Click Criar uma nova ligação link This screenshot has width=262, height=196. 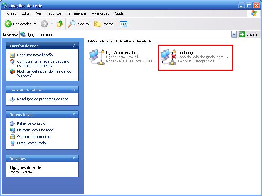click(35, 55)
